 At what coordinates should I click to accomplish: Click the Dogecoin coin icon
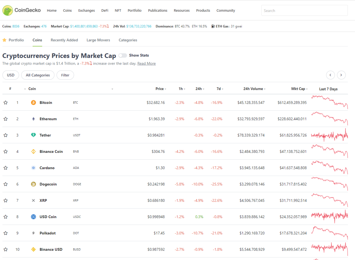[33, 184]
